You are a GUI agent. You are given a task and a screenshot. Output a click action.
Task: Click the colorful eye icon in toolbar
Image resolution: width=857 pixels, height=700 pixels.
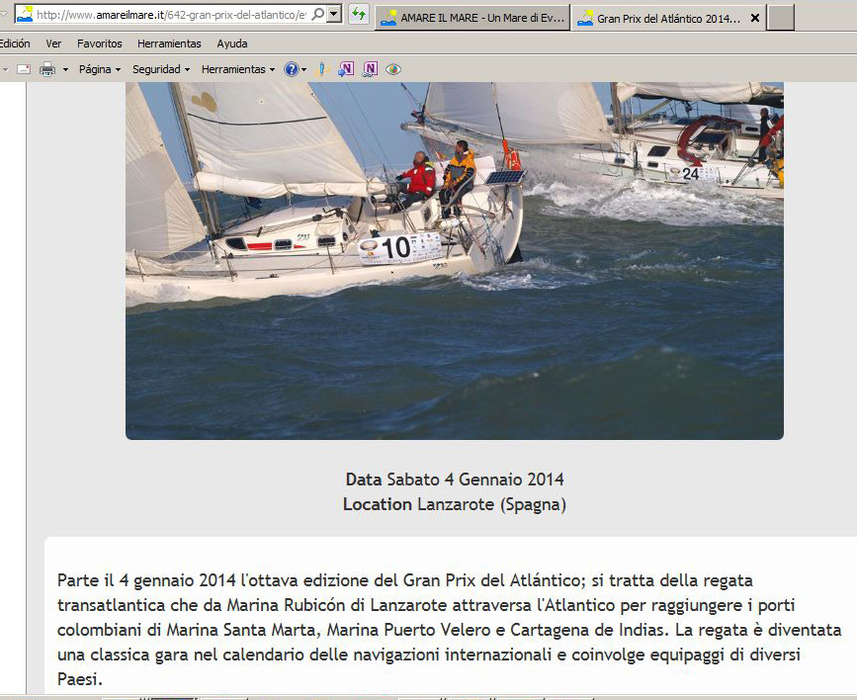pyautogui.click(x=393, y=69)
